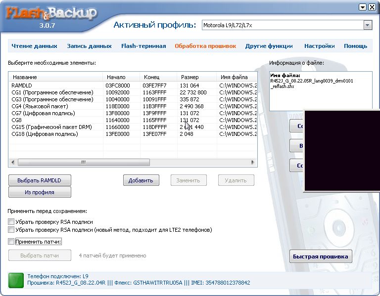The width and height of the screenshot is (380, 296).
Task: Click the Удалить button
Action: (x=236, y=180)
